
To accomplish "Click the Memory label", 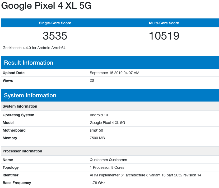I will coord(10,138).
